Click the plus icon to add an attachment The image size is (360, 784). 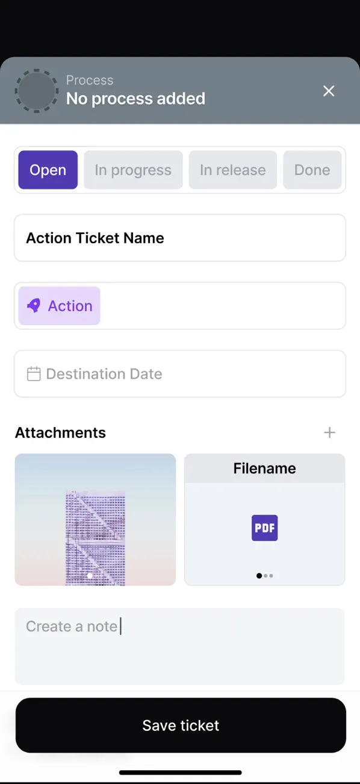(x=330, y=432)
